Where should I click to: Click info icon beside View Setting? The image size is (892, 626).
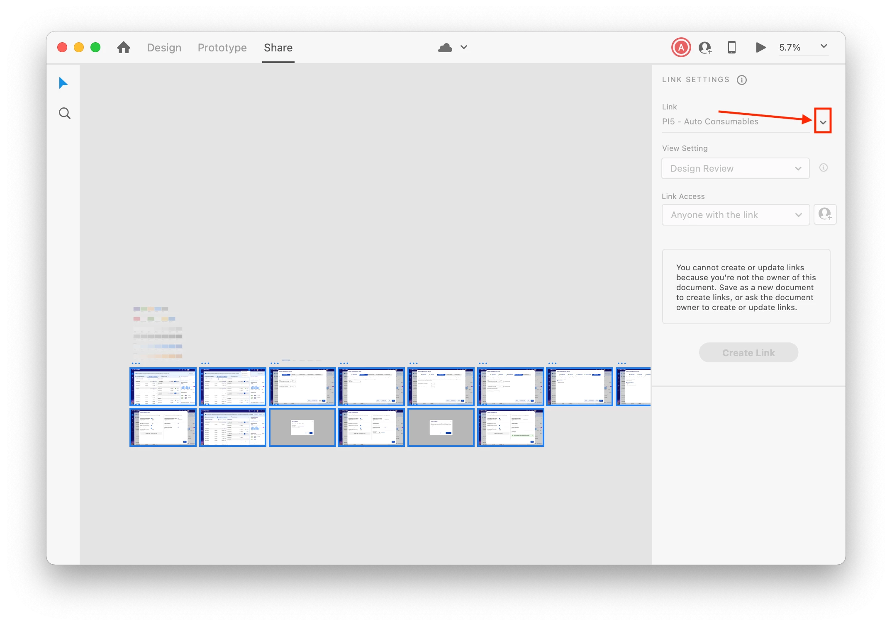tap(824, 167)
